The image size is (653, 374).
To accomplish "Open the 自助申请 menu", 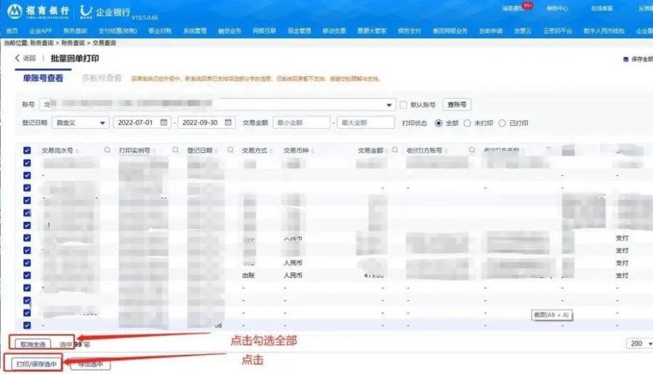I will pyautogui.click(x=490, y=31).
